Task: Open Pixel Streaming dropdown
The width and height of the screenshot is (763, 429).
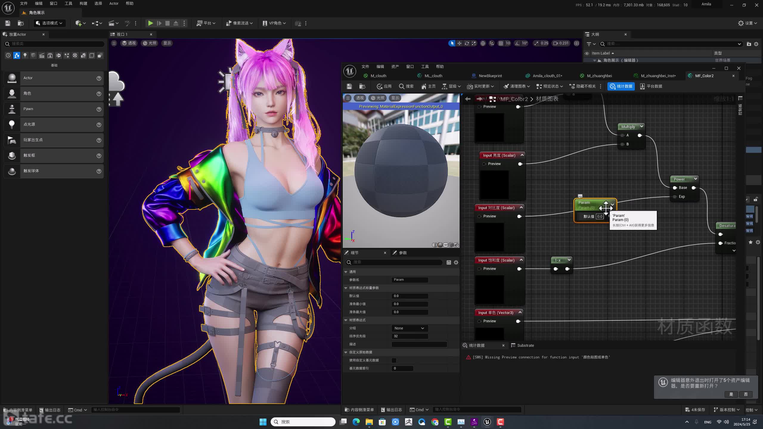Action: (239, 23)
